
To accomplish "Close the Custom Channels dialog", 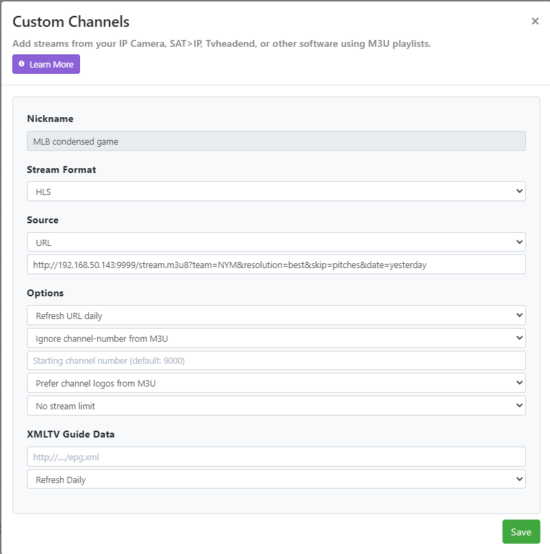I will click(x=535, y=21).
